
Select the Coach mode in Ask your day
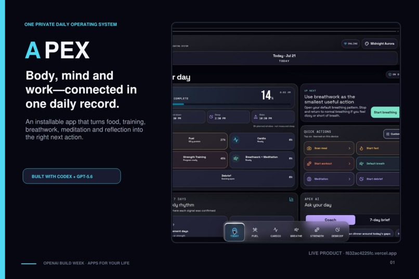tap(330, 220)
